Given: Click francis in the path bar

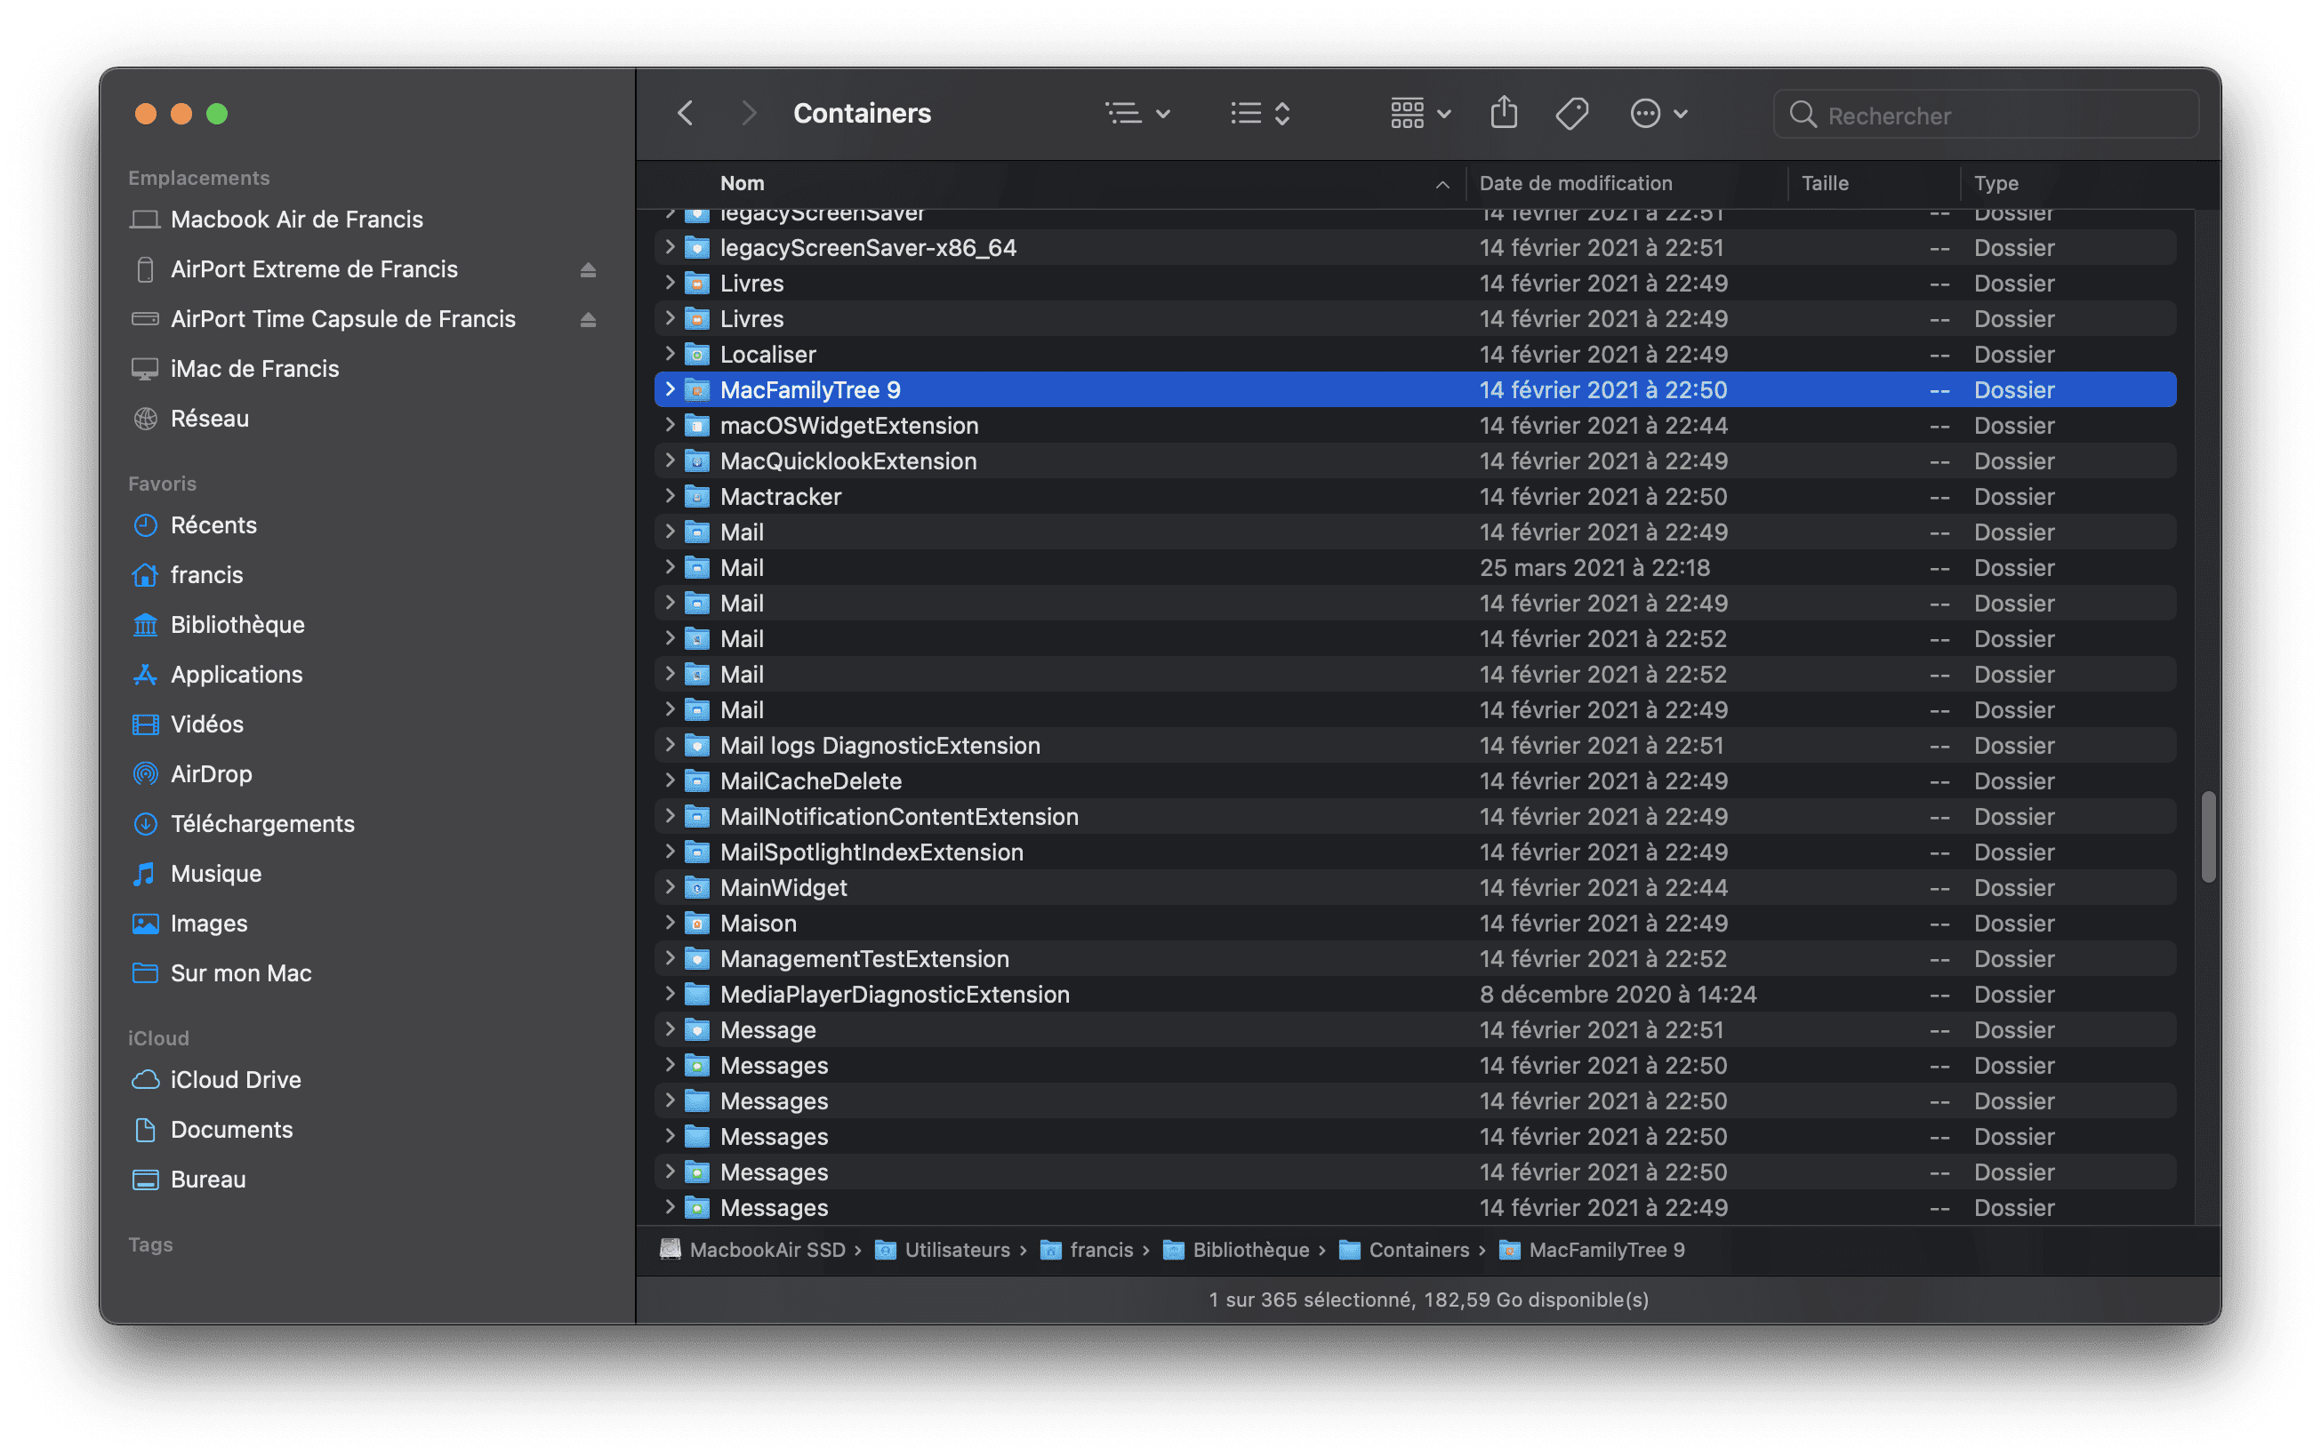Looking at the screenshot, I should [1087, 1250].
